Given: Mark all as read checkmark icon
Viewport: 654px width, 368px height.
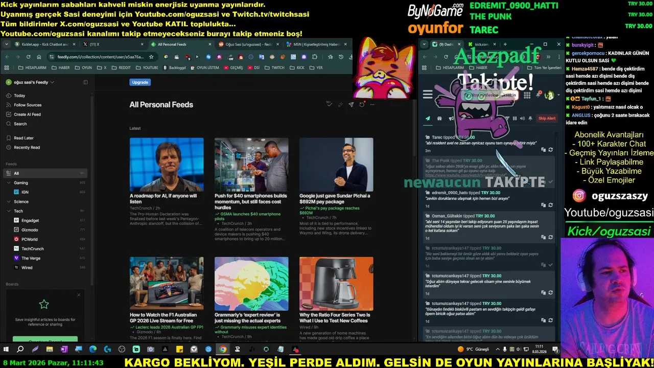Looking at the screenshot, I should click(329, 104).
